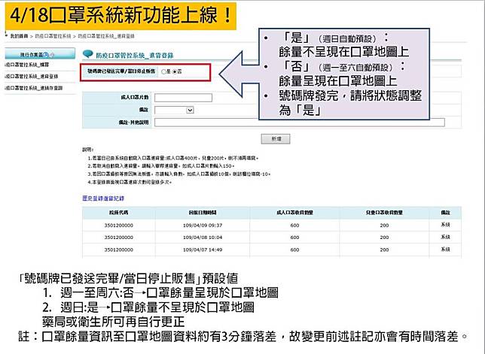Select the 否 radio button
This screenshot has height=354, width=485.
pyautogui.click(x=175, y=71)
